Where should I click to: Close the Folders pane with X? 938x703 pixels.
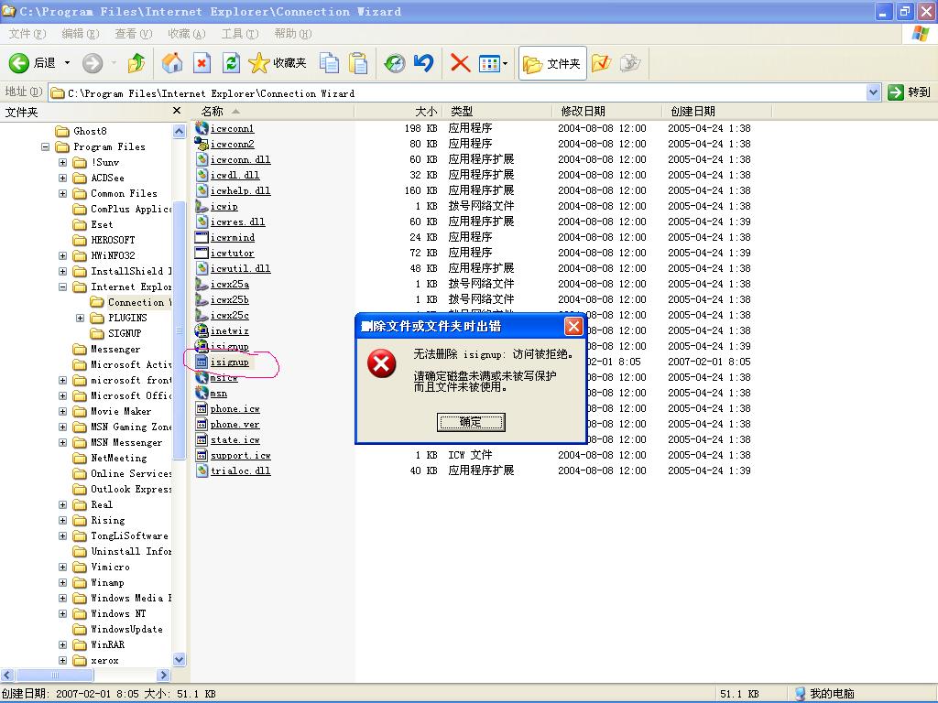point(177,111)
